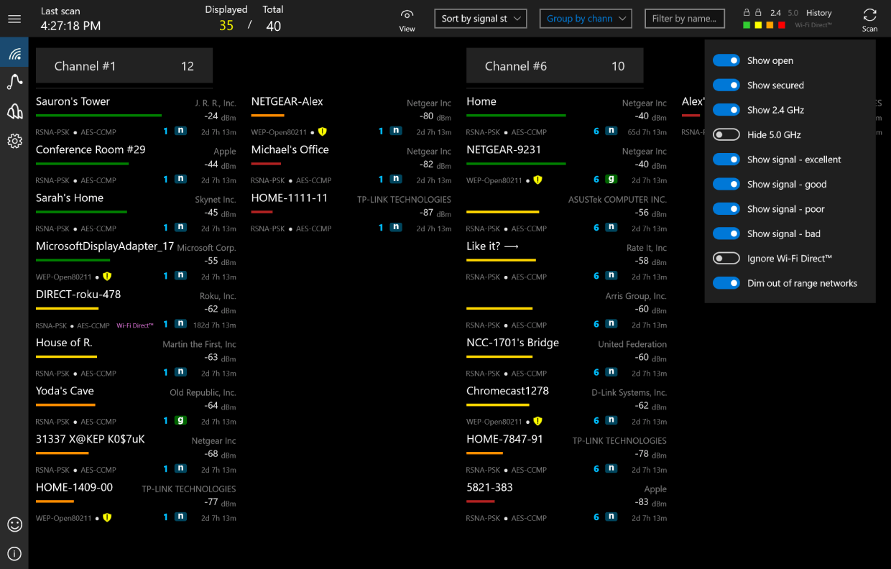Trigger a rescan with the Scan icon
This screenshot has height=569, width=891.
pyautogui.click(x=869, y=19)
